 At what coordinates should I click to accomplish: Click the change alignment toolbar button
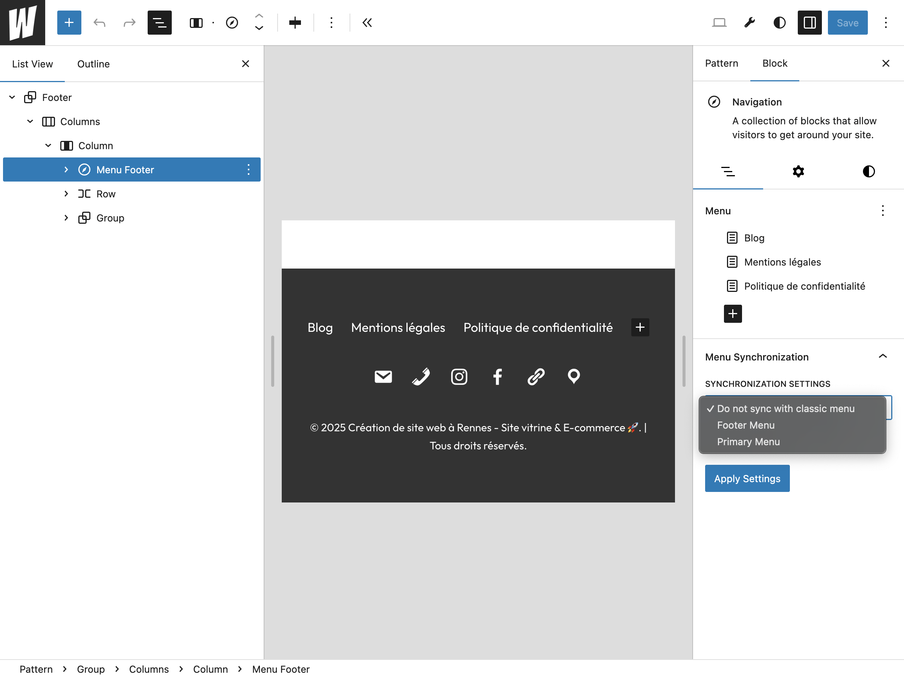(x=295, y=23)
